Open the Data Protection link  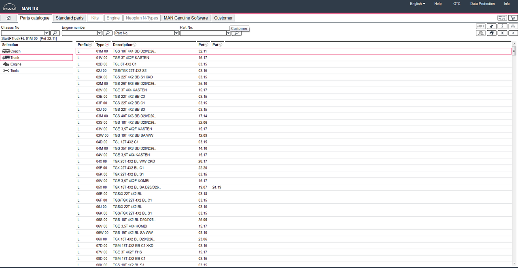click(x=482, y=4)
